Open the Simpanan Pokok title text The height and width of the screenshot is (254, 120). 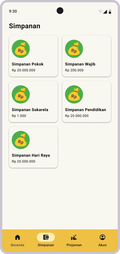27,64
